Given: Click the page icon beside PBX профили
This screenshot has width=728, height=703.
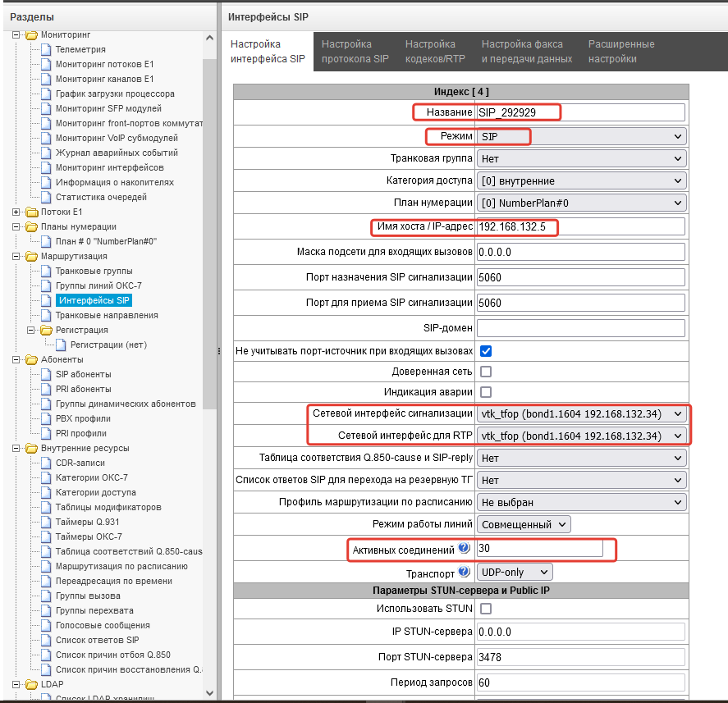Looking at the screenshot, I should [46, 418].
